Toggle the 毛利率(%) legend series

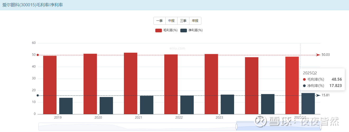point(166,31)
